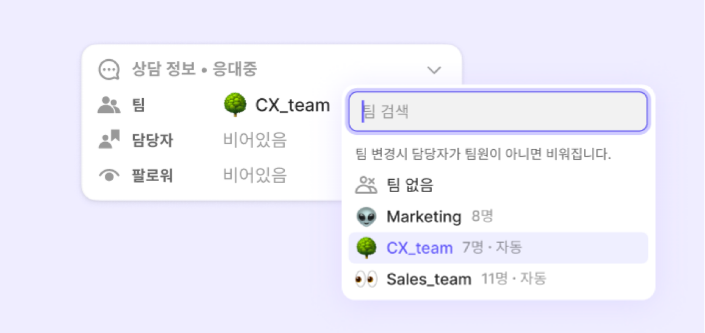705x333 pixels.
Task: Collapse the 상담 정보 panel chevron
Action: tap(434, 70)
